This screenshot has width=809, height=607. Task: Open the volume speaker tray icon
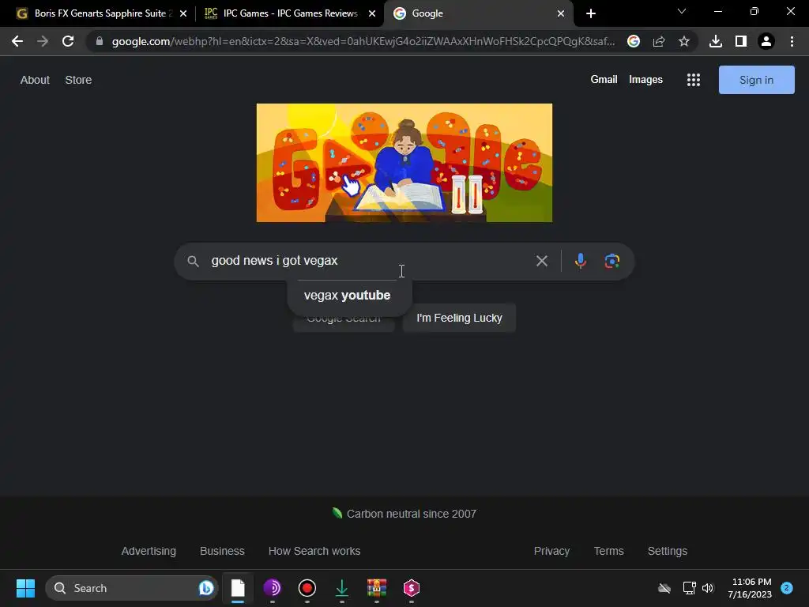click(708, 588)
